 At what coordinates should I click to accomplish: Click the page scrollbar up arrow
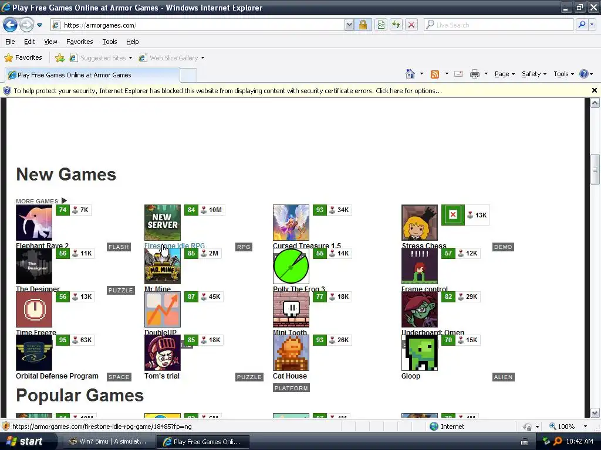[x=595, y=103]
